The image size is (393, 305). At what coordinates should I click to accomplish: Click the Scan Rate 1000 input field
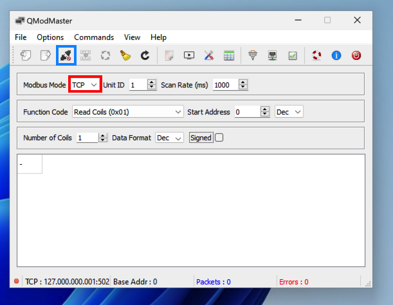pos(226,85)
